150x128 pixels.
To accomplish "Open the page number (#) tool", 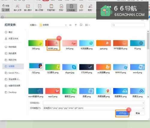I will point(61,8).
